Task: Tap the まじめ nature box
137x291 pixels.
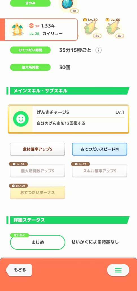Action: (x=38, y=242)
